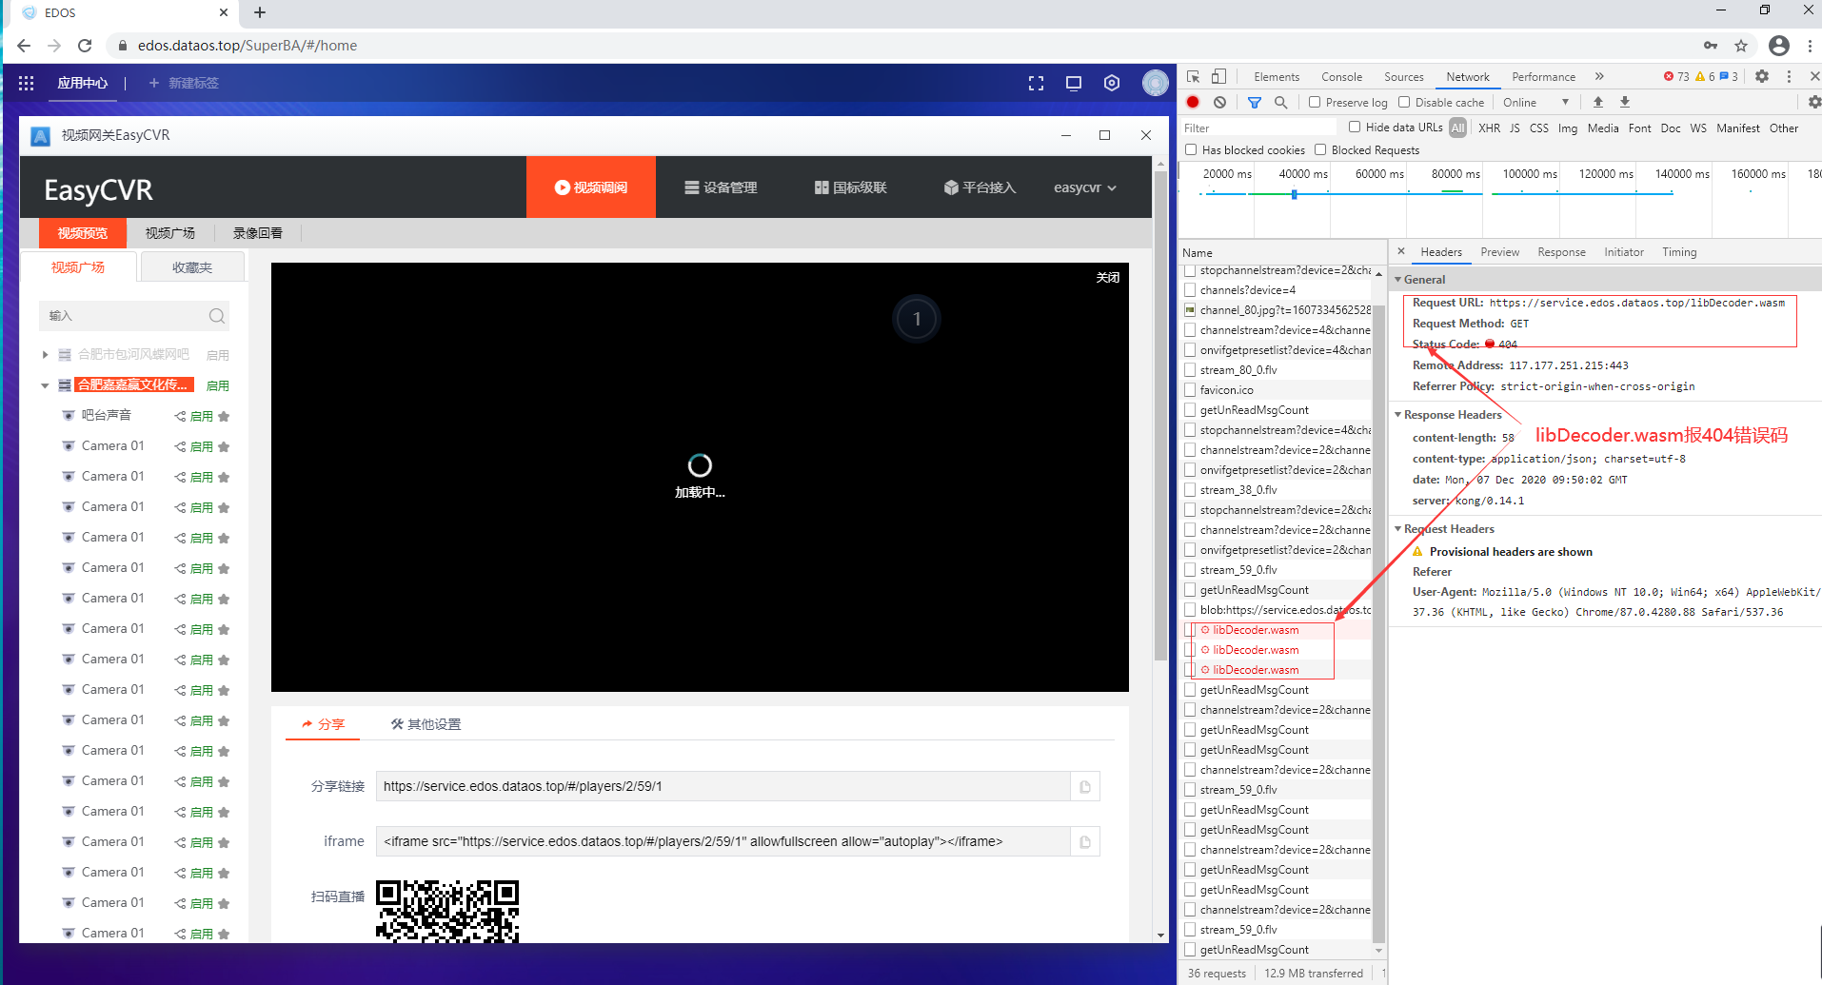Open the 平台接入 menu
The width and height of the screenshot is (1822, 985).
tap(980, 187)
